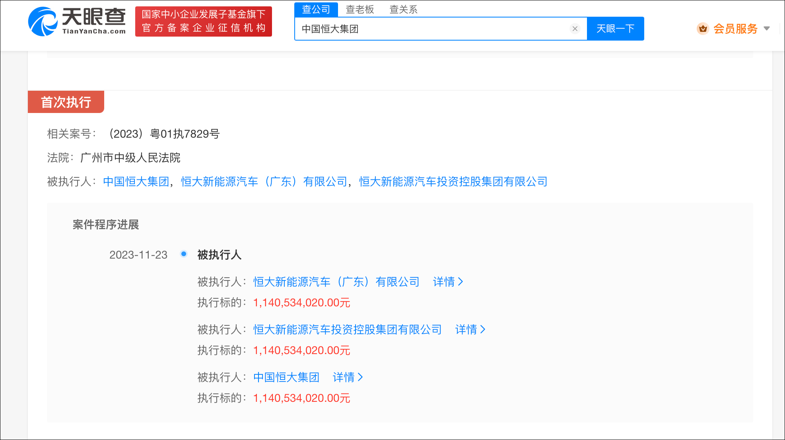
Task: Open 中国恒大集团 link in case progress
Action: tap(286, 378)
